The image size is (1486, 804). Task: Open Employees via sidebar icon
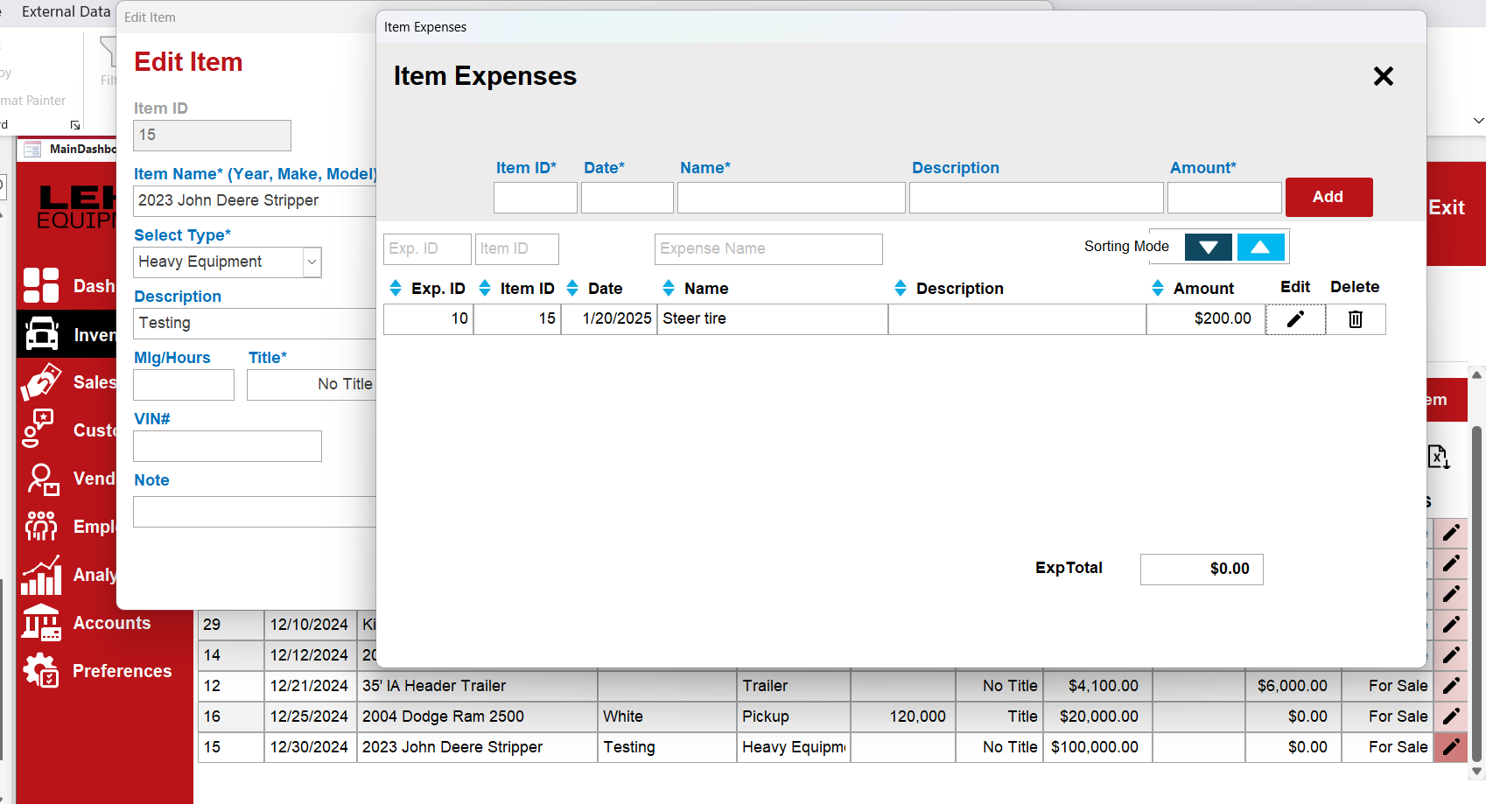click(41, 526)
